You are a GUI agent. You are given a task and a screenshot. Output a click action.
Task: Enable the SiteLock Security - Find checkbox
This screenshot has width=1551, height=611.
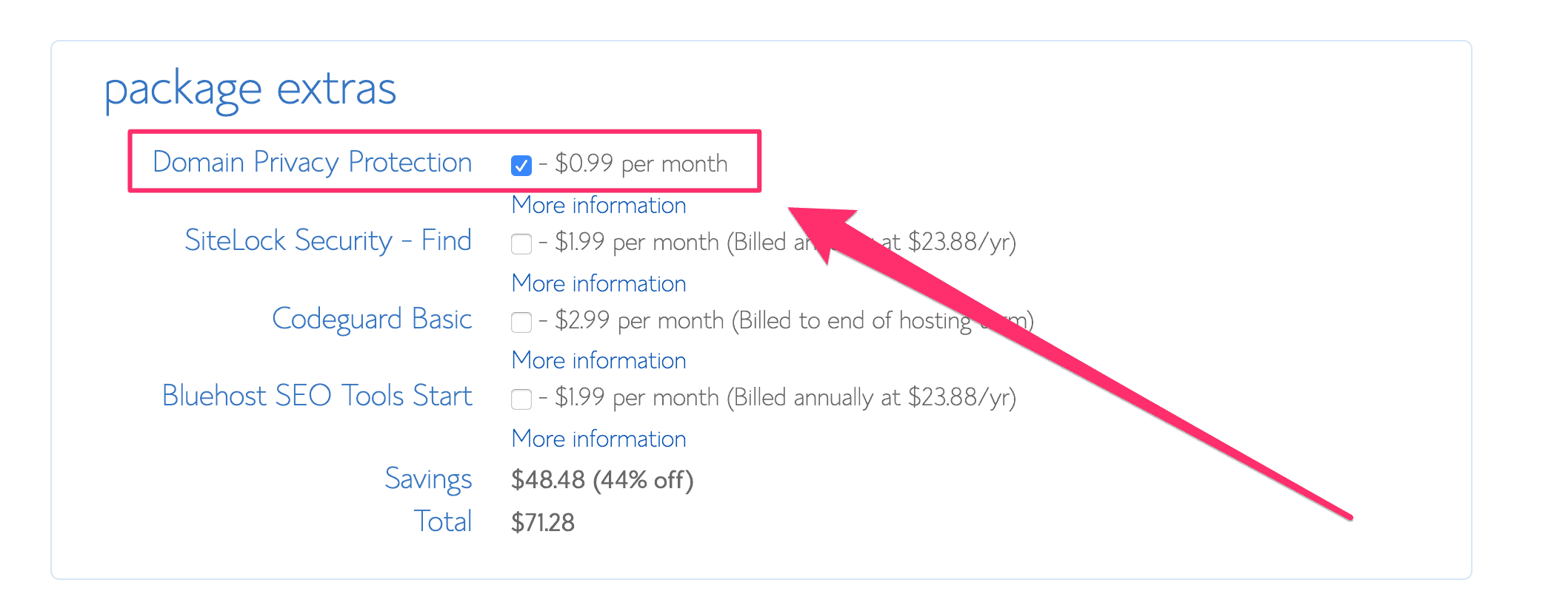click(521, 243)
